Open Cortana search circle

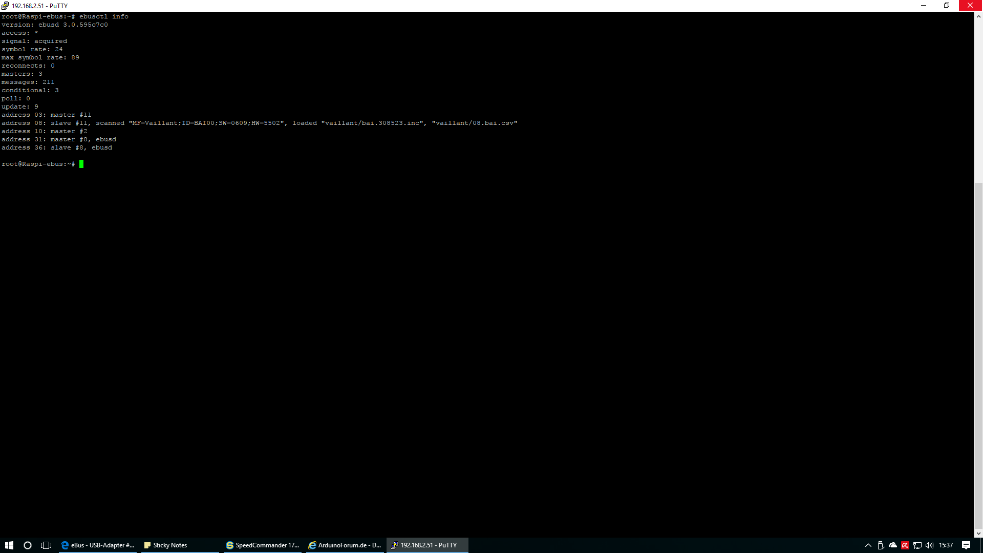[x=28, y=545]
